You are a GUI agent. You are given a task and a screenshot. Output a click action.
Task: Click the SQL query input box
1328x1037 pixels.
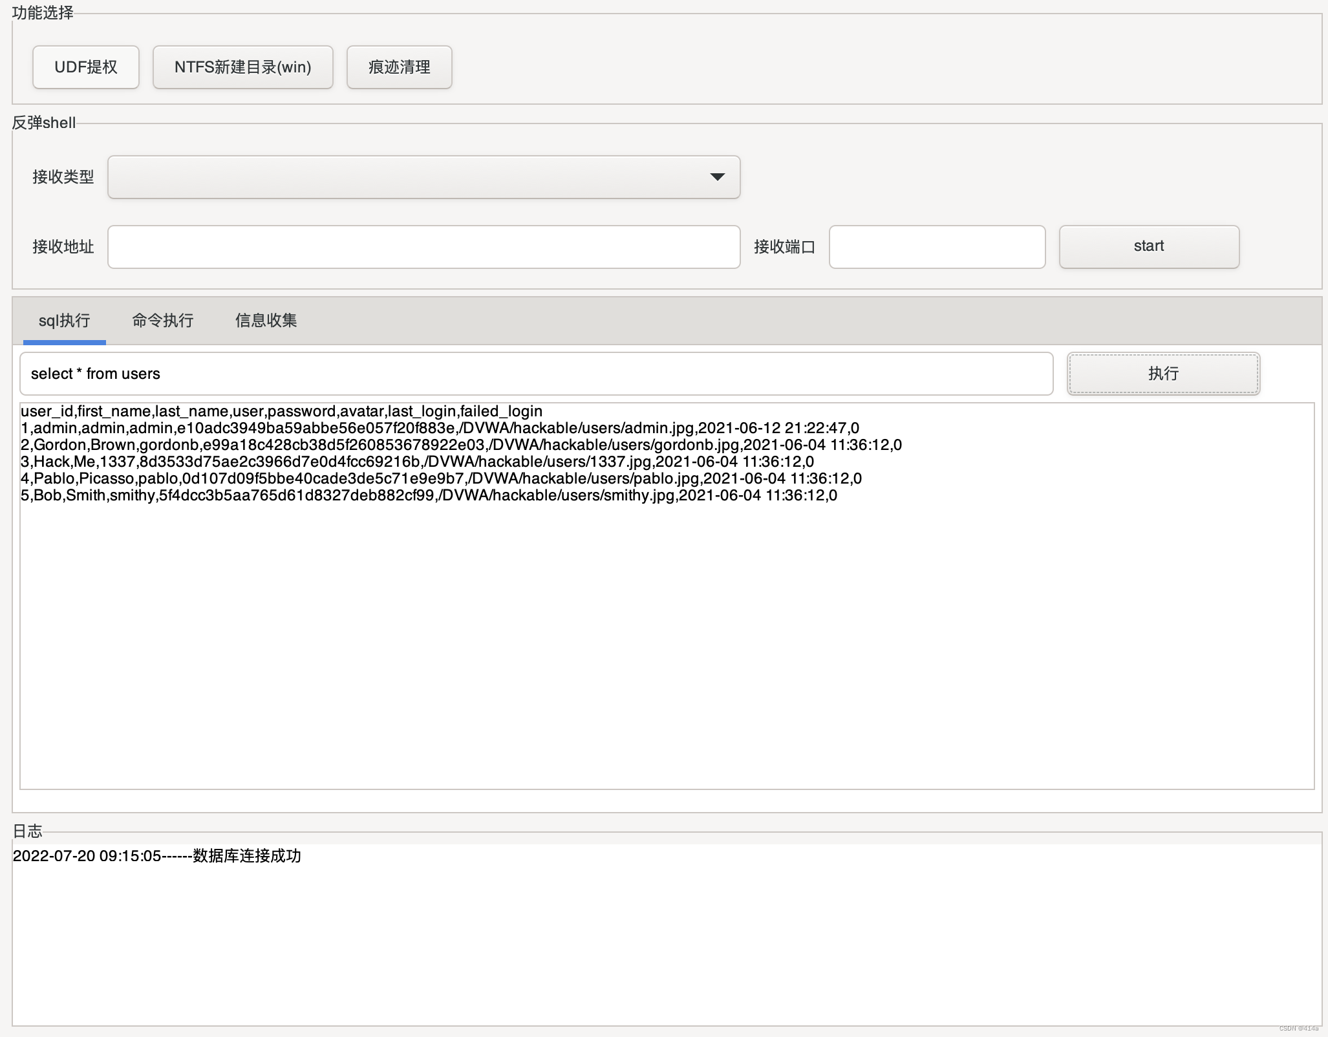tap(536, 374)
